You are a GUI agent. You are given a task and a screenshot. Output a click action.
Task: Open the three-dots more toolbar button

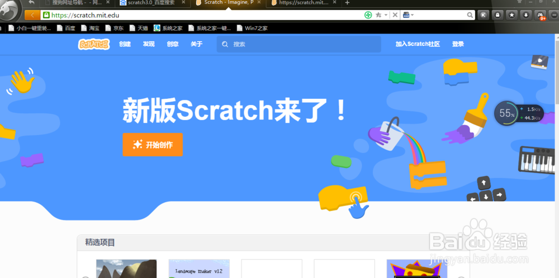pos(554,15)
